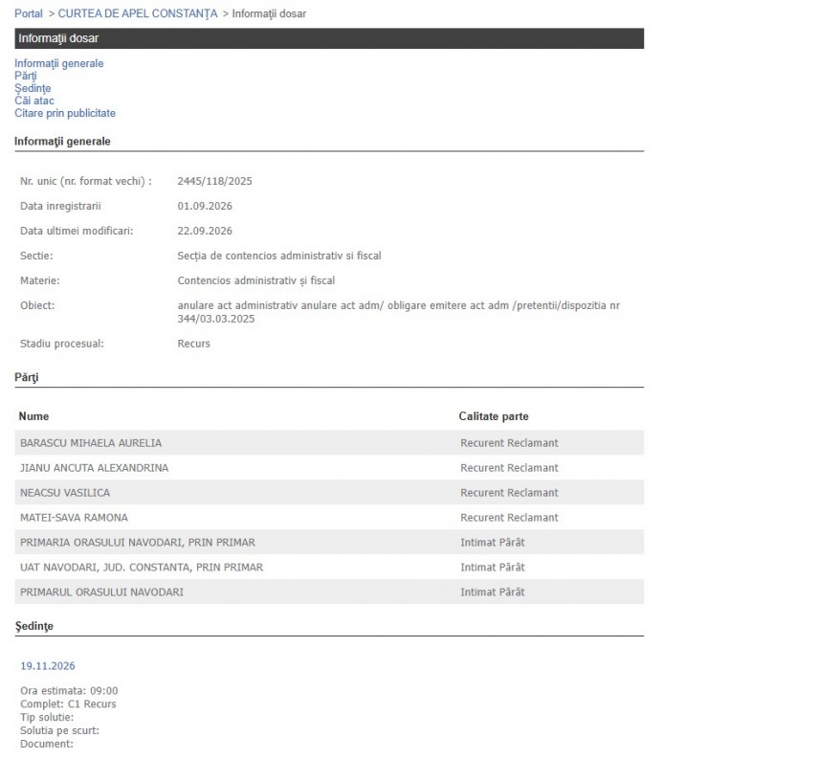This screenshot has width=818, height=759.
Task: Click the 'Informații generale' section heading
Action: [x=62, y=142]
